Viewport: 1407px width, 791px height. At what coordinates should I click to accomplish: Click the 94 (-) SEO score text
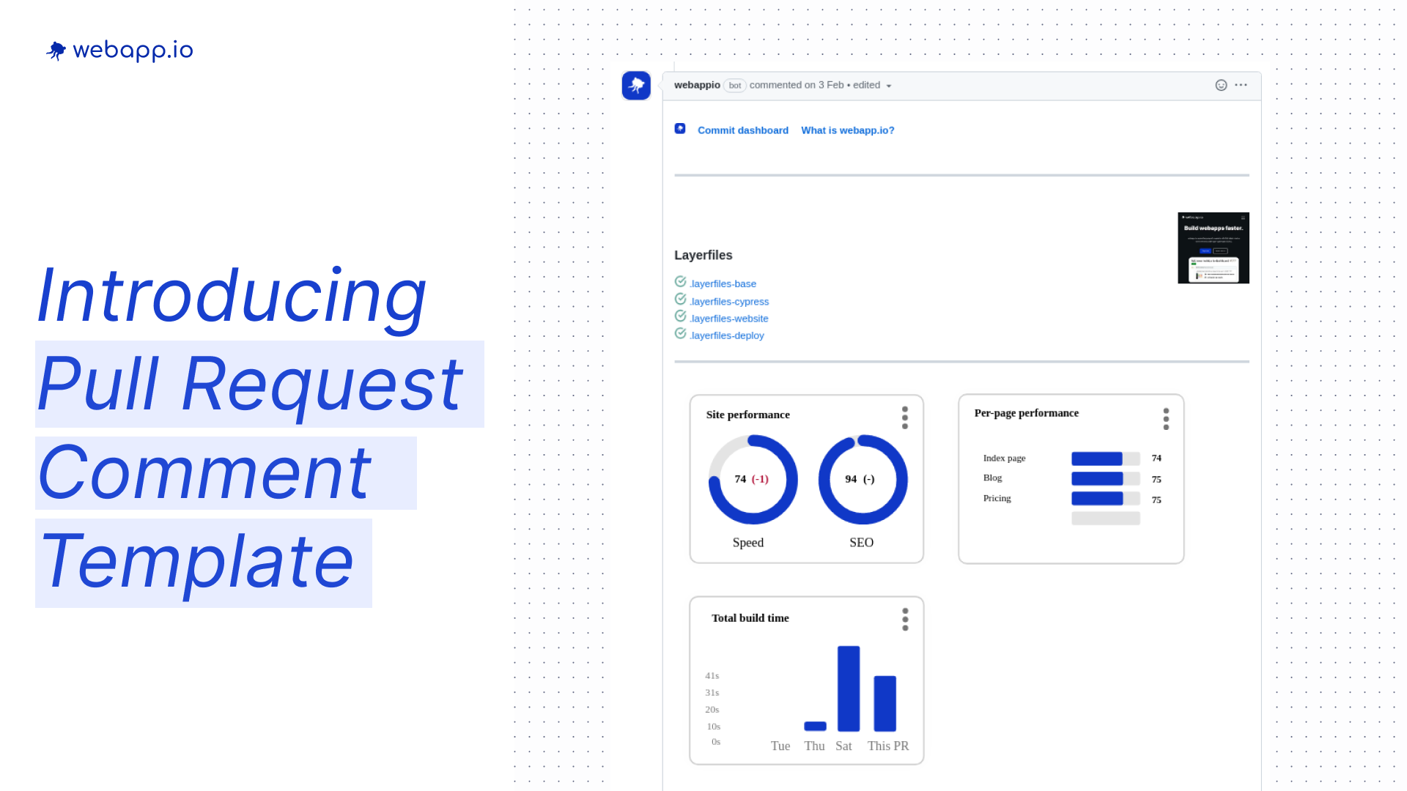860,479
